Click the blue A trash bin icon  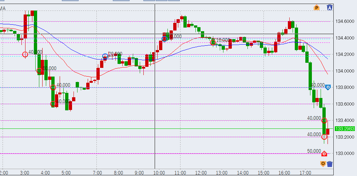(x=330, y=8)
